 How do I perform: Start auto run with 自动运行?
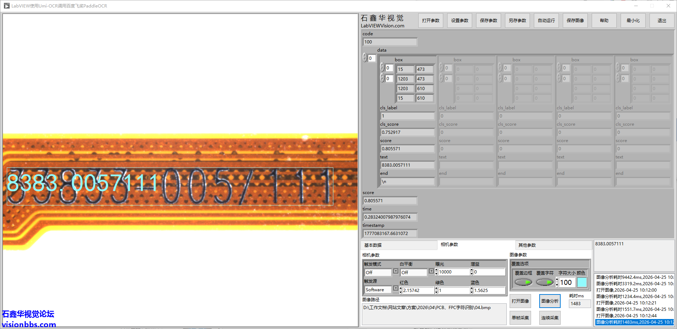546,20
